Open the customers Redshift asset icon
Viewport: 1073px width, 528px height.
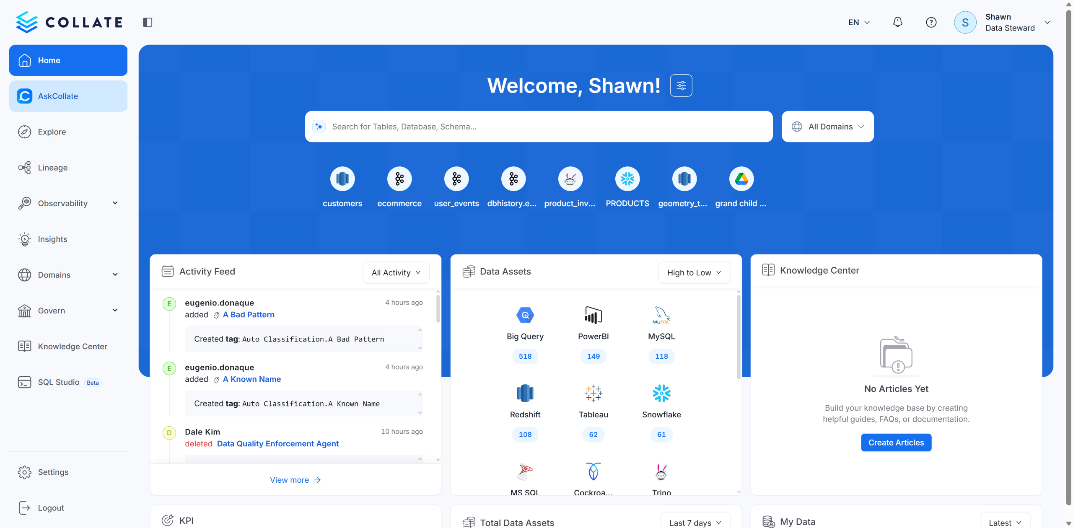(342, 179)
